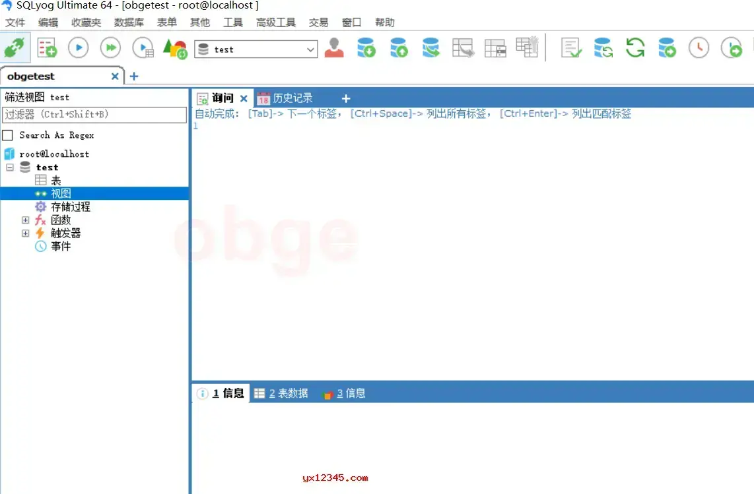The image size is (754, 494).
Task: Enable the Search As Regex checkbox
Action: pos(8,135)
